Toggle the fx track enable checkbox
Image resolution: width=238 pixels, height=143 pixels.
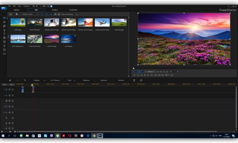coord(9,101)
